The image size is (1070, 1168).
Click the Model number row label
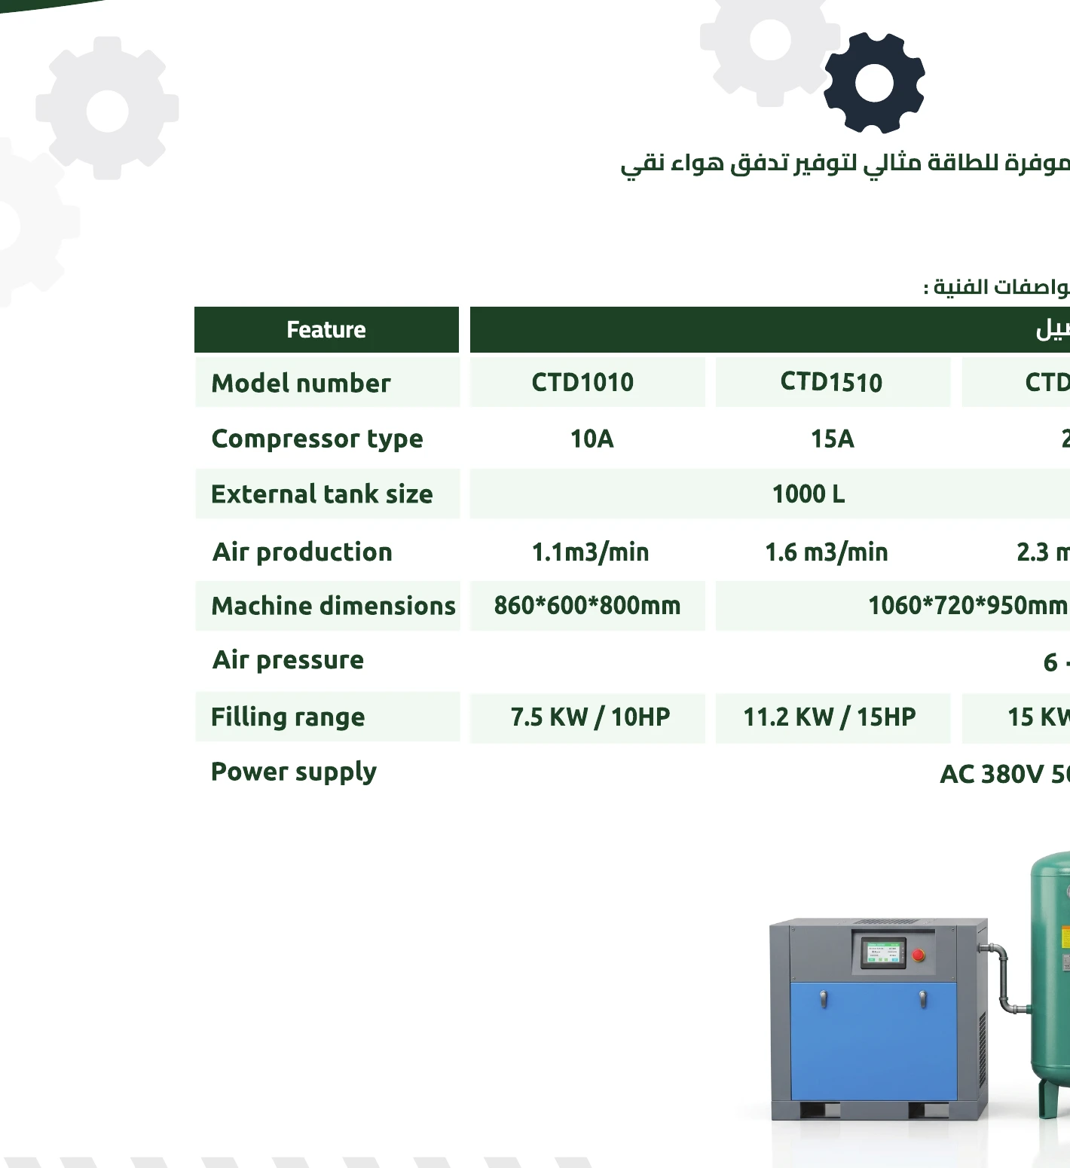click(x=301, y=383)
